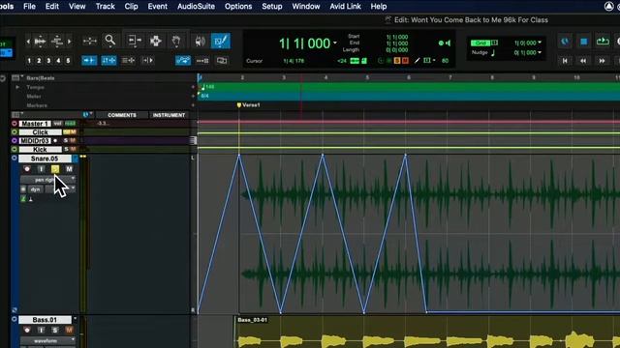Select the Zoomer magnifier tool
Viewport: 620px width, 348px height.
109,40
